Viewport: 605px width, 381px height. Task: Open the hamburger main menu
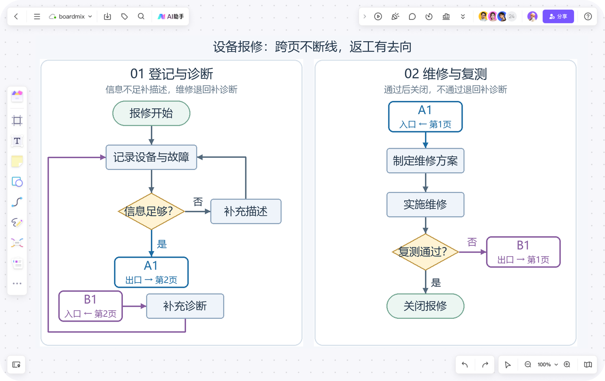click(37, 16)
